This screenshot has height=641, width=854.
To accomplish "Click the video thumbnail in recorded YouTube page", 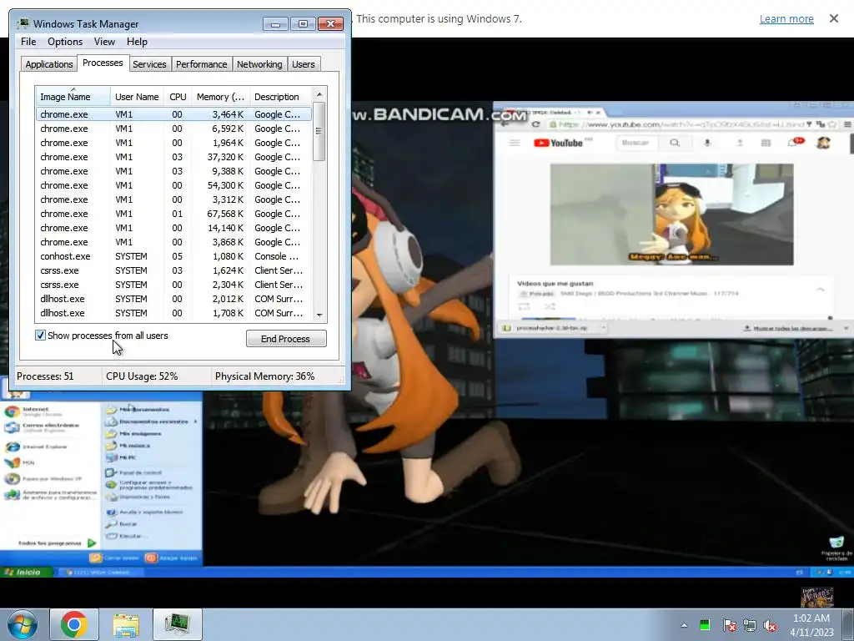I will [671, 215].
